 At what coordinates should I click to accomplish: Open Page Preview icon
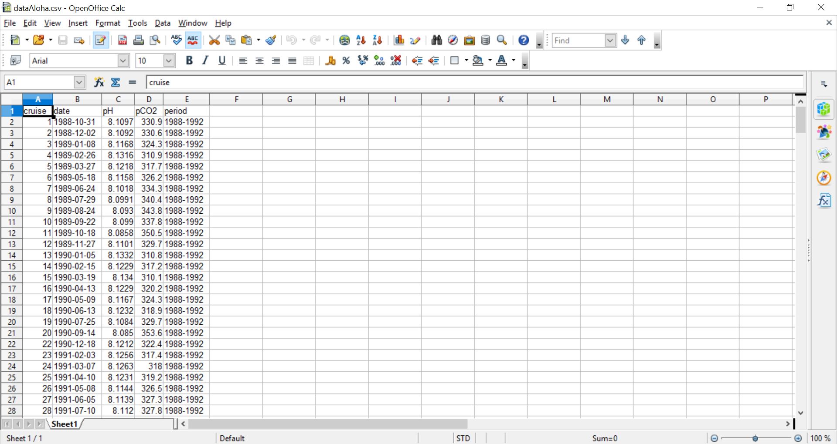[x=155, y=40]
